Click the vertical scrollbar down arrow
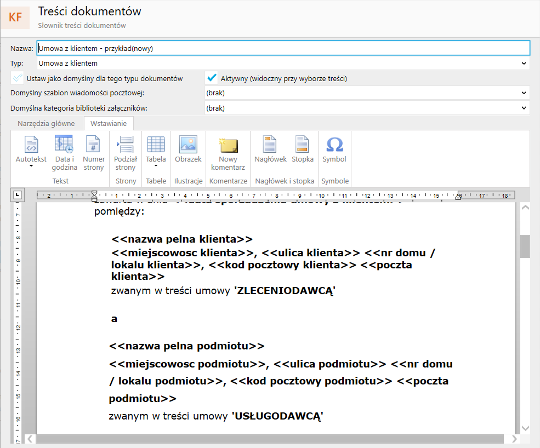Image resolution: width=540 pixels, height=448 pixels. (x=525, y=428)
